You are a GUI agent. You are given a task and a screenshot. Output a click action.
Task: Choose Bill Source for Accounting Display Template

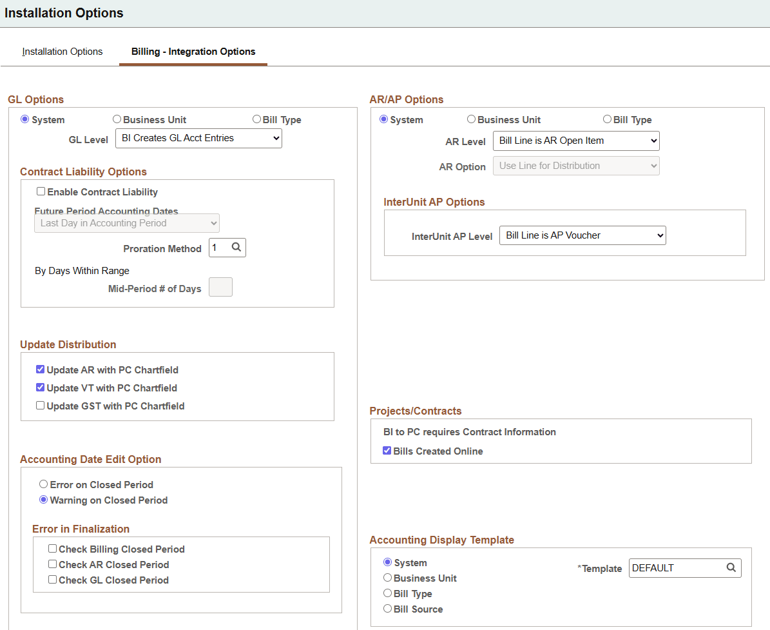[387, 609]
